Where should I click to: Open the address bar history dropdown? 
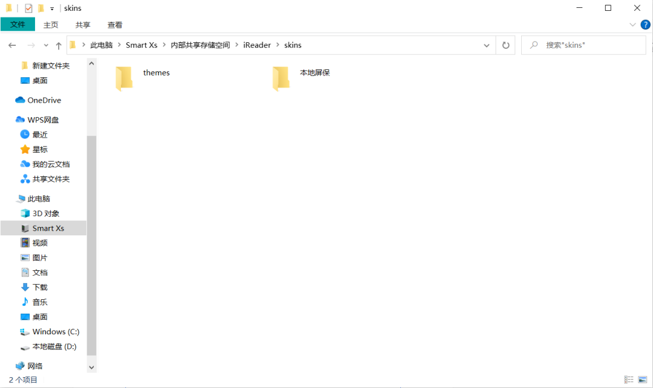point(487,45)
